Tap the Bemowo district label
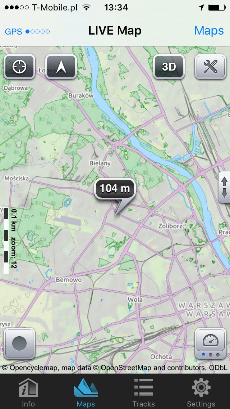Viewport: 230px width, 409px height. (69, 280)
